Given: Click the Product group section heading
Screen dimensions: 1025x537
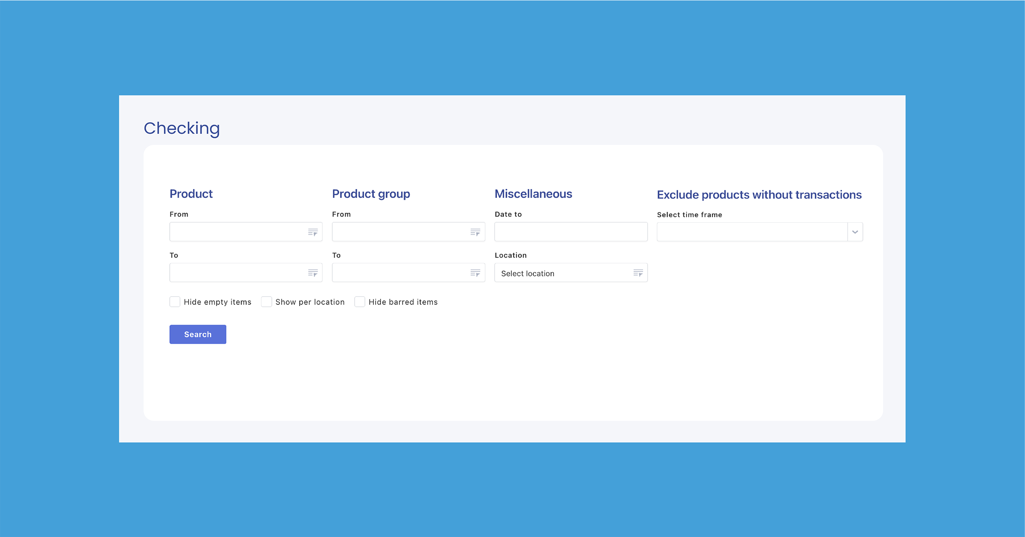Looking at the screenshot, I should (371, 194).
